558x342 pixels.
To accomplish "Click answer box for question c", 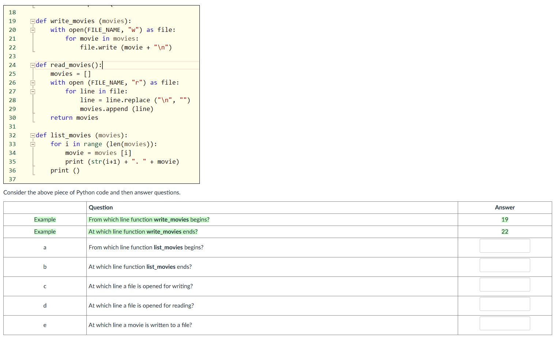I will pos(505,285).
